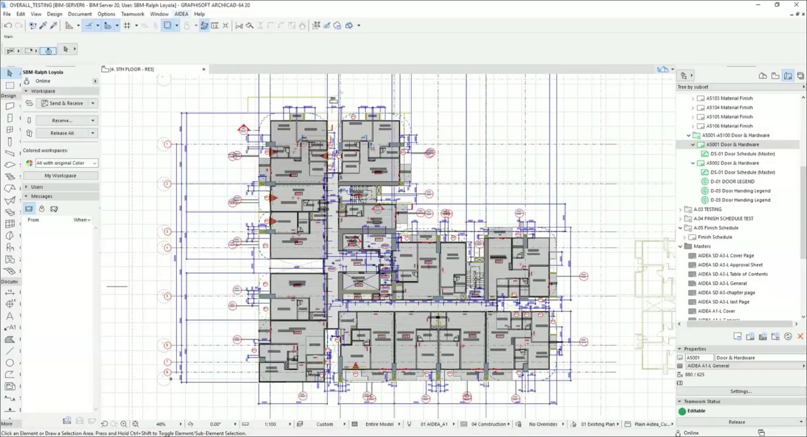807x437 pixels.
Task: Open the Reserve dropdown arrow
Action: 93,120
